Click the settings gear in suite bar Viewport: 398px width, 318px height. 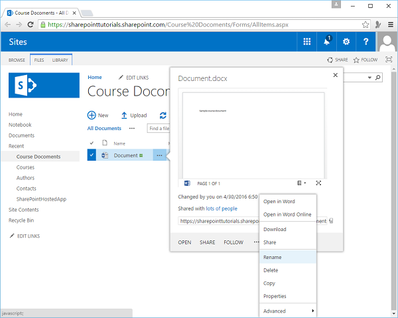click(x=346, y=42)
